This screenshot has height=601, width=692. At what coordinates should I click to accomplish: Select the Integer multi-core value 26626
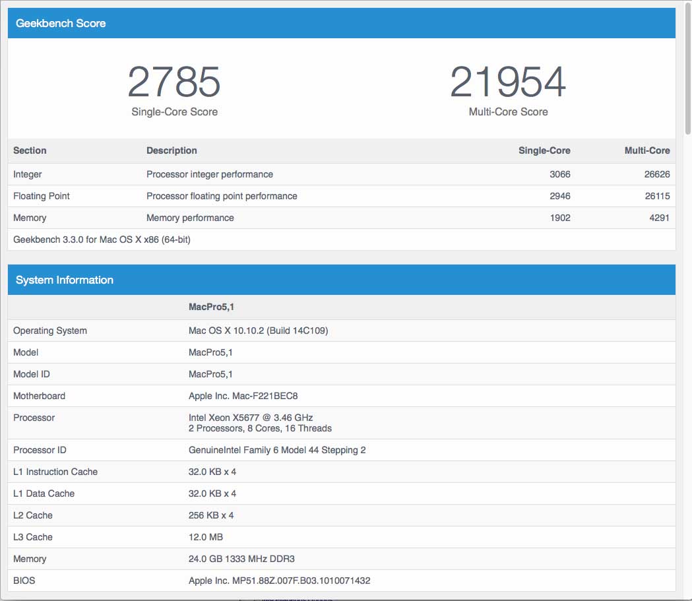[x=657, y=174]
